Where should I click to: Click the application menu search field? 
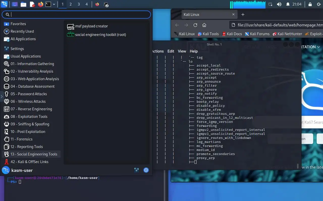click(76, 15)
